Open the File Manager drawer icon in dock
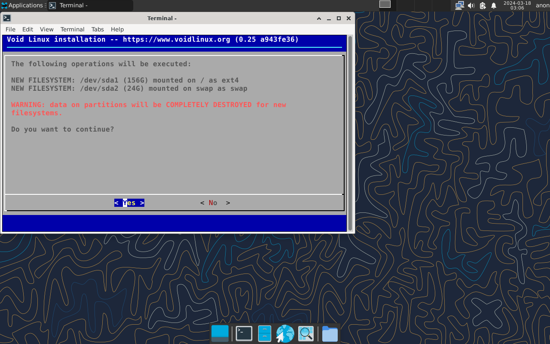This screenshot has width=550, height=344. pos(265,334)
